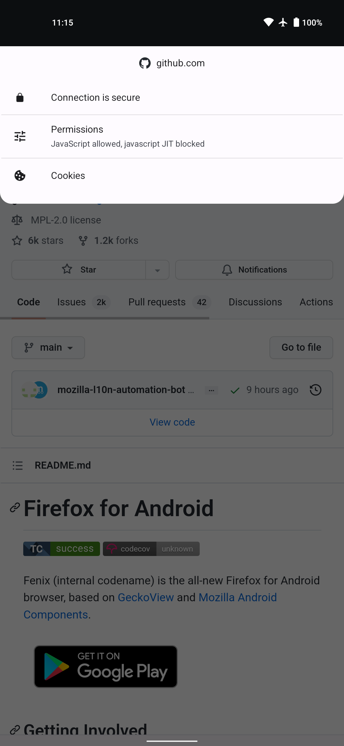Click the anchor icon next to Firefox for Android
The width and height of the screenshot is (344, 746).
[x=14, y=508]
